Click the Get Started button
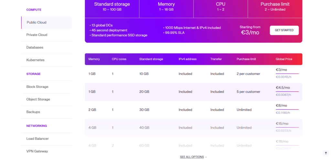The image size is (331, 160). pyautogui.click(x=284, y=30)
